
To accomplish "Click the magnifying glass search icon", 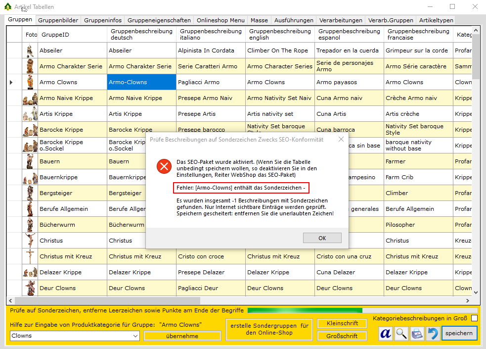I will click(402, 334).
